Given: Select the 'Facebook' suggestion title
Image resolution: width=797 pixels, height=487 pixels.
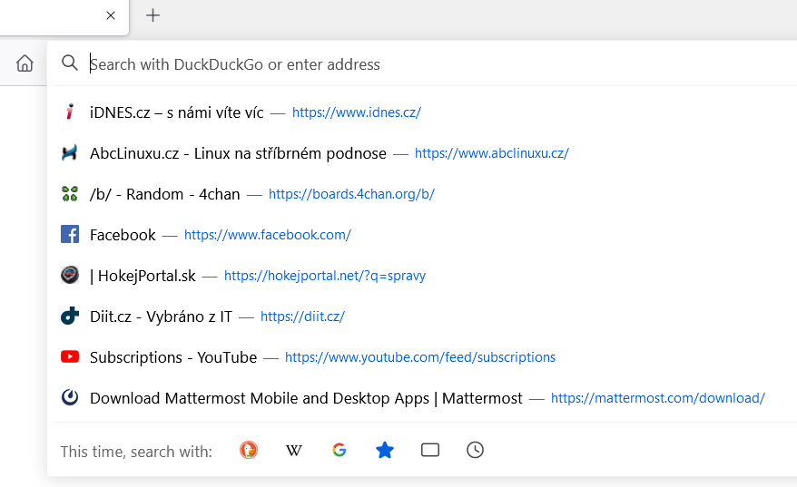Looking at the screenshot, I should [x=123, y=235].
